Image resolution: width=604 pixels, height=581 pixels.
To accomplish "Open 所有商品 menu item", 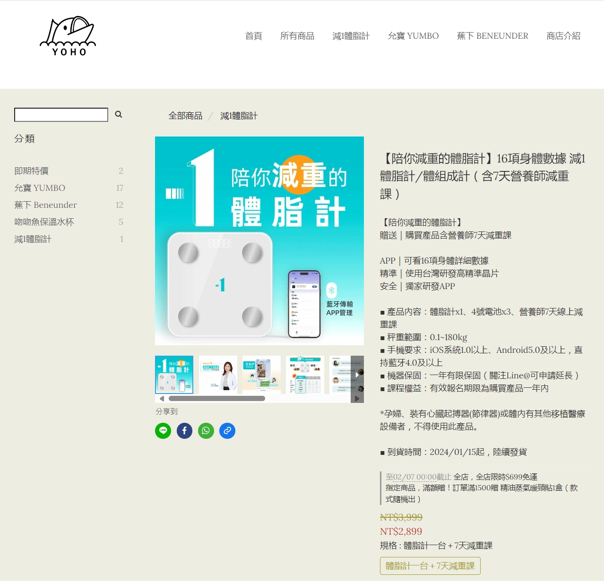I will (x=297, y=36).
